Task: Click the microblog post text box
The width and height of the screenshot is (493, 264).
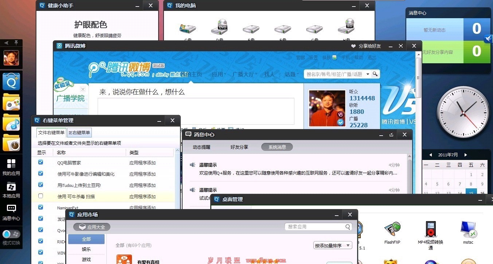Action: [x=196, y=111]
